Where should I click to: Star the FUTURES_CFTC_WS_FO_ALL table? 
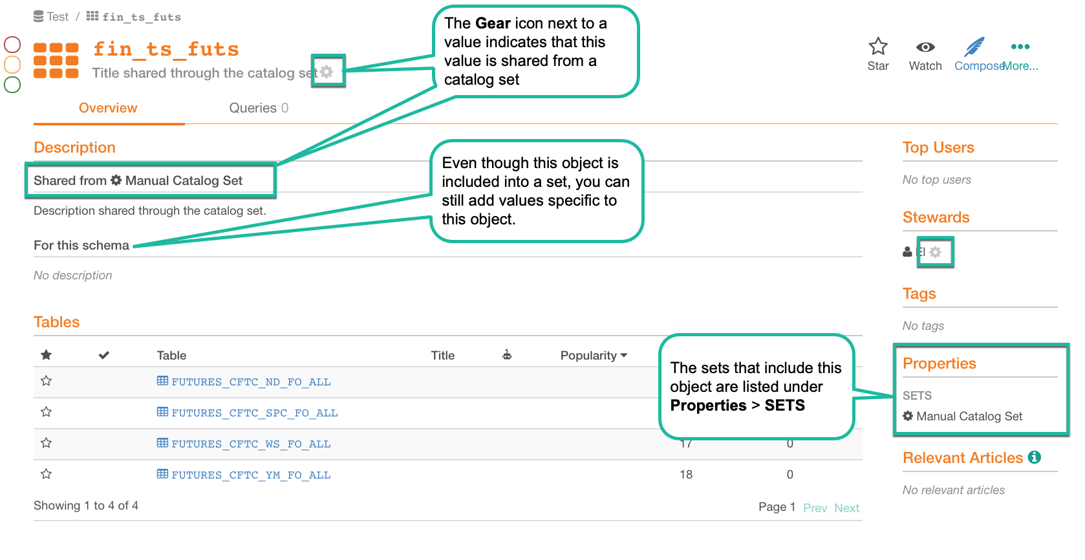pyautogui.click(x=46, y=443)
